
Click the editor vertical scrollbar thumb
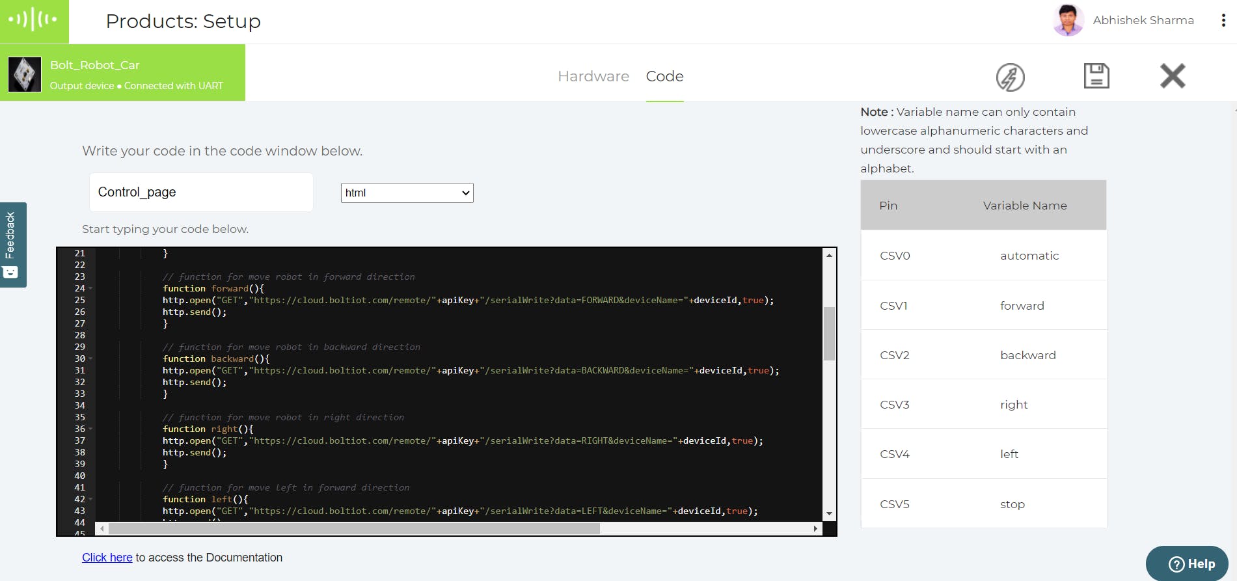pyautogui.click(x=829, y=333)
